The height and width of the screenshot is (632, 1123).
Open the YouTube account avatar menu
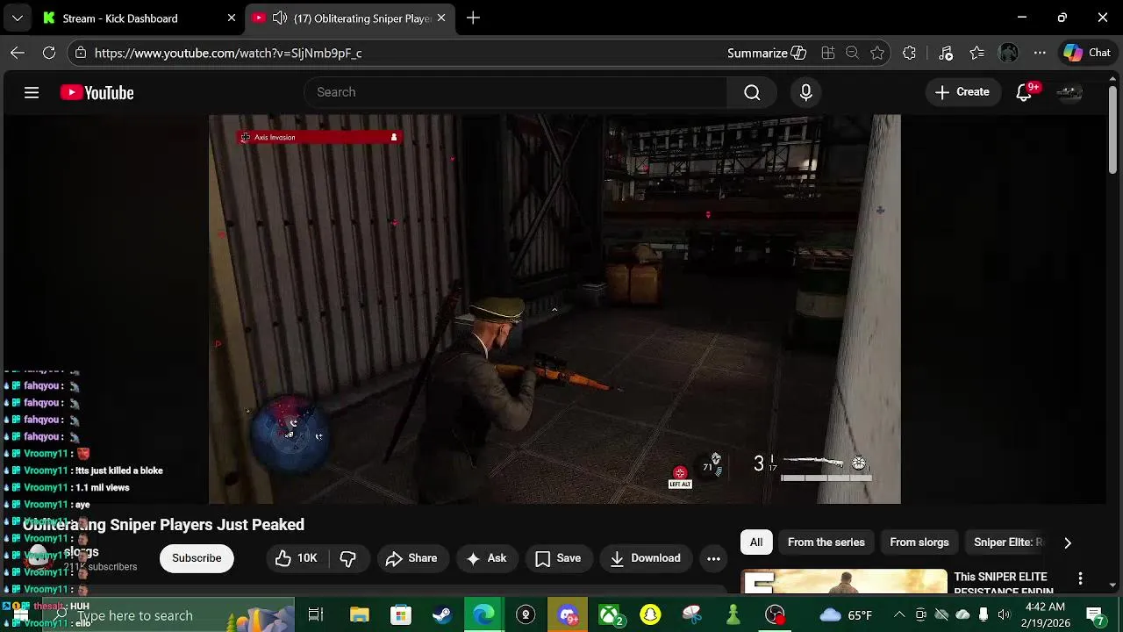coord(1069,92)
